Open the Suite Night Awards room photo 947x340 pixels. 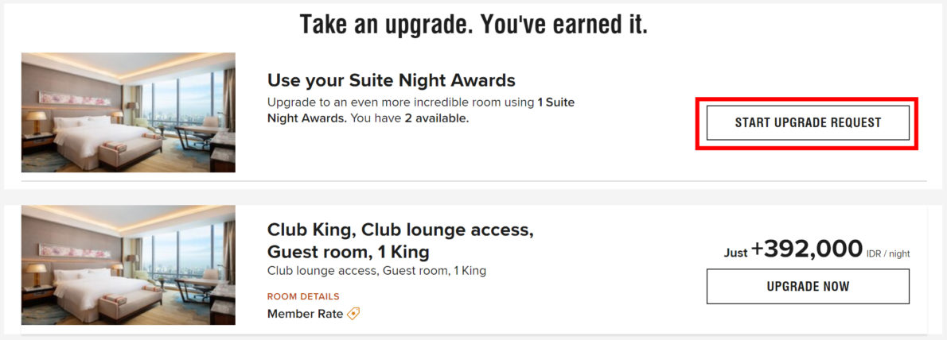click(128, 113)
